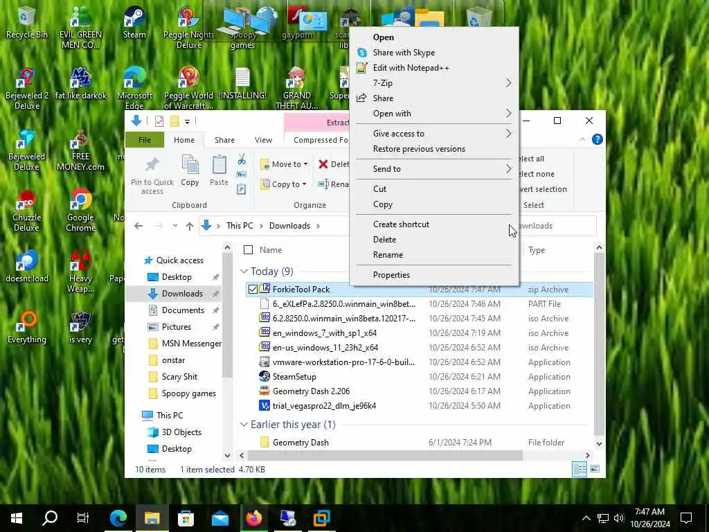Image resolution: width=709 pixels, height=532 pixels.
Task: Open taskbar Search magnifier
Action: (50, 518)
